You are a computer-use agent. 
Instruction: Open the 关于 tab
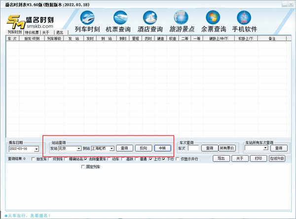pyautogui.click(x=46, y=32)
